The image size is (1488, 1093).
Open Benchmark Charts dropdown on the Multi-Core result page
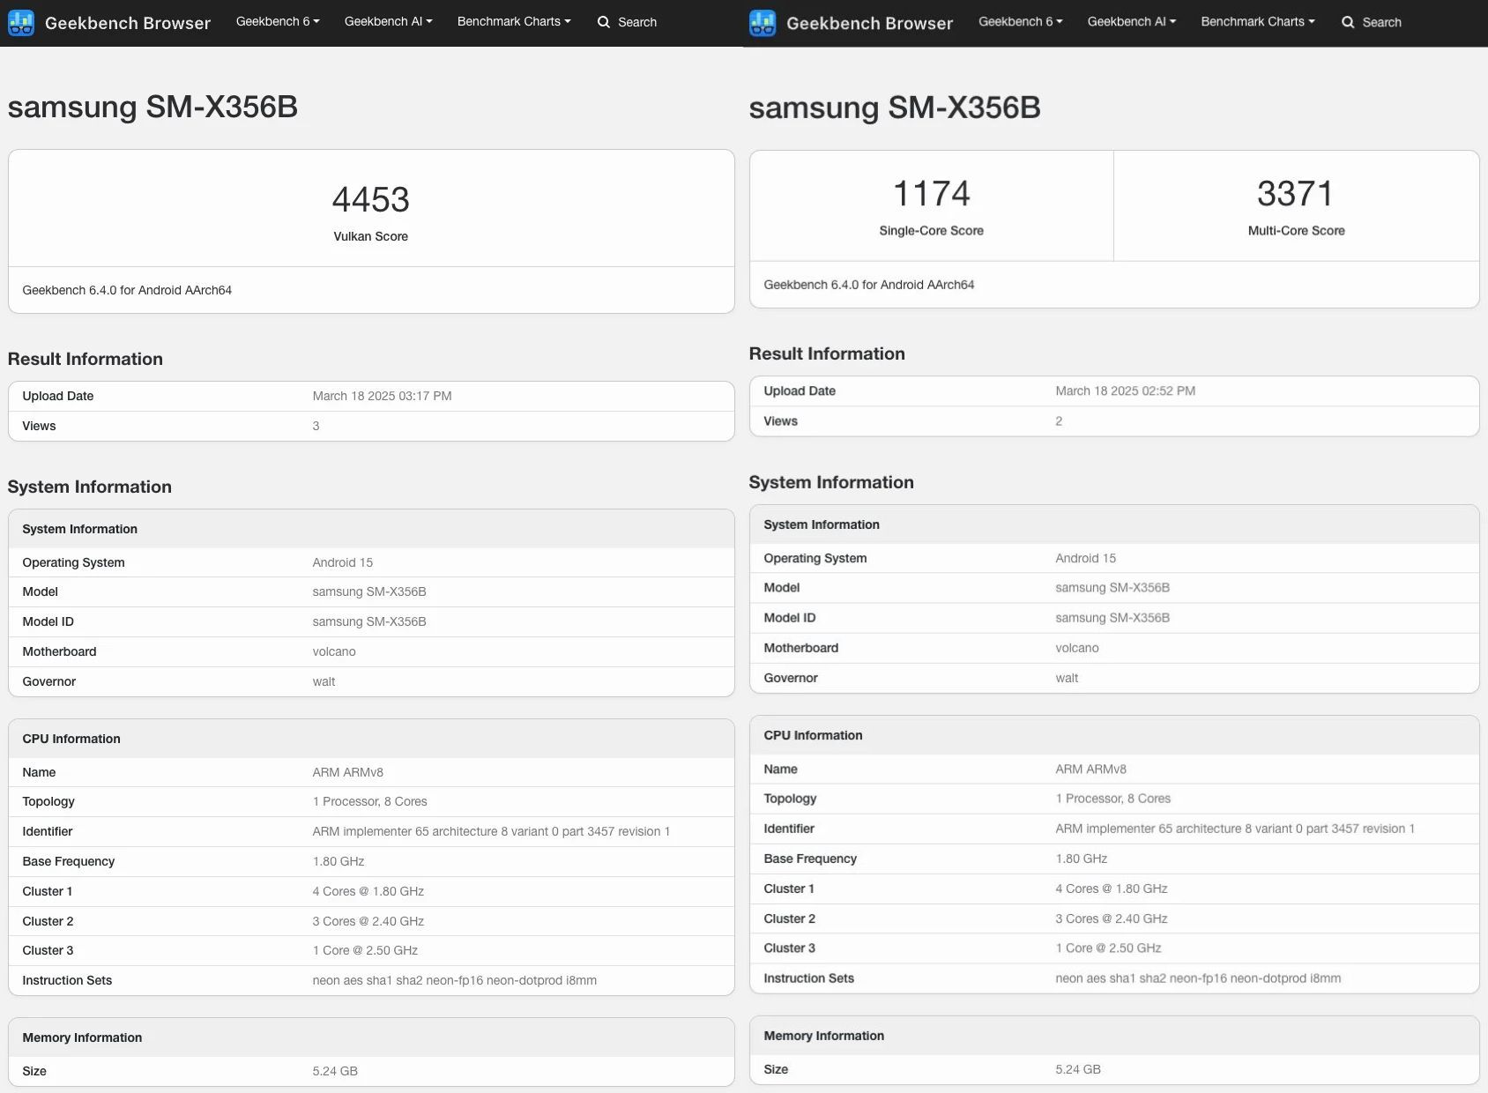point(1257,21)
